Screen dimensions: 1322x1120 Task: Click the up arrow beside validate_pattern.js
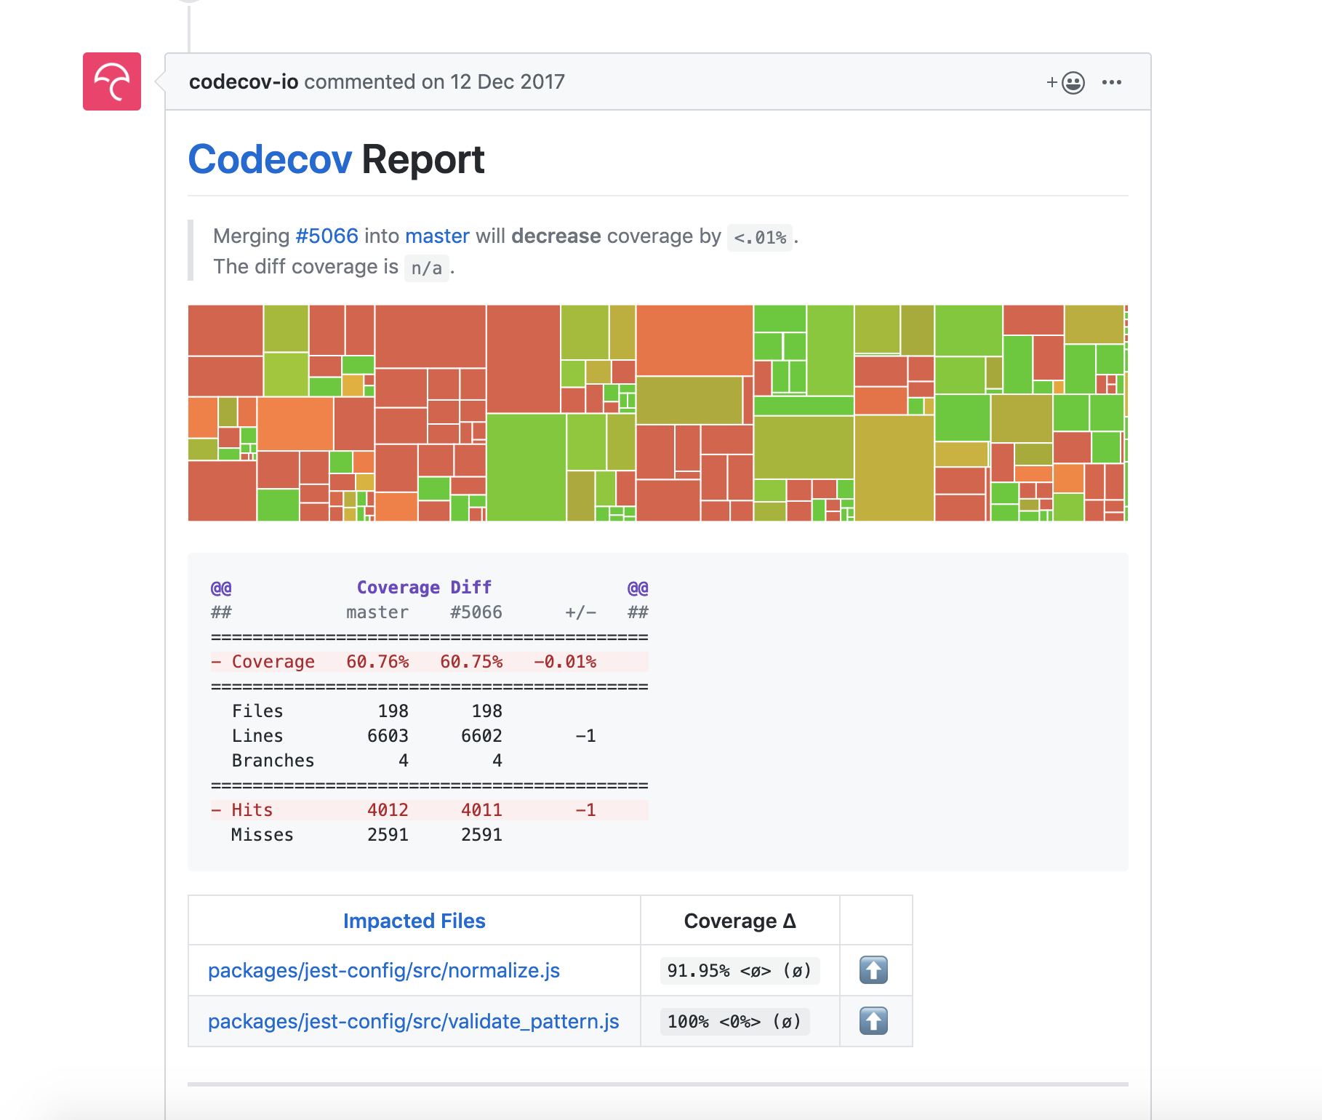pyautogui.click(x=875, y=1021)
